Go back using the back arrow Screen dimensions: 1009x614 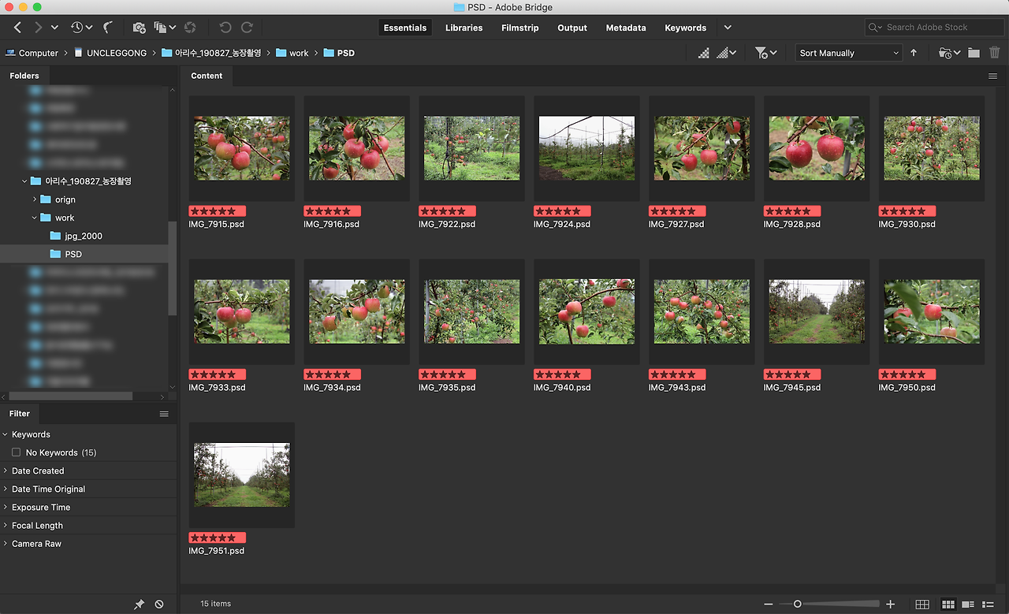pos(18,28)
